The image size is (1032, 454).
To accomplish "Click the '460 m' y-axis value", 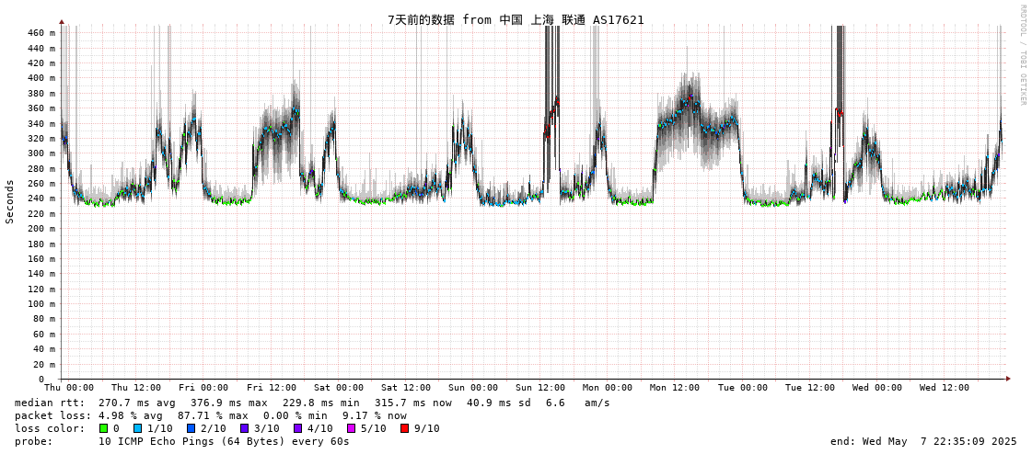I will [x=41, y=33].
